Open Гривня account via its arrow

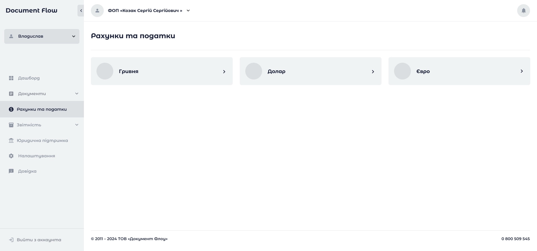(224, 72)
